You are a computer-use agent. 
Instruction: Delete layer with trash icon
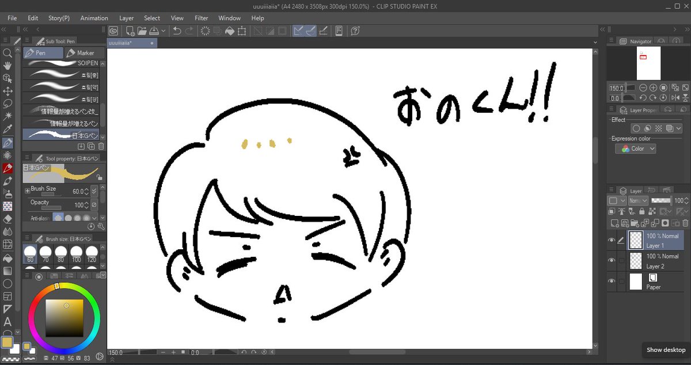pyautogui.click(x=685, y=223)
